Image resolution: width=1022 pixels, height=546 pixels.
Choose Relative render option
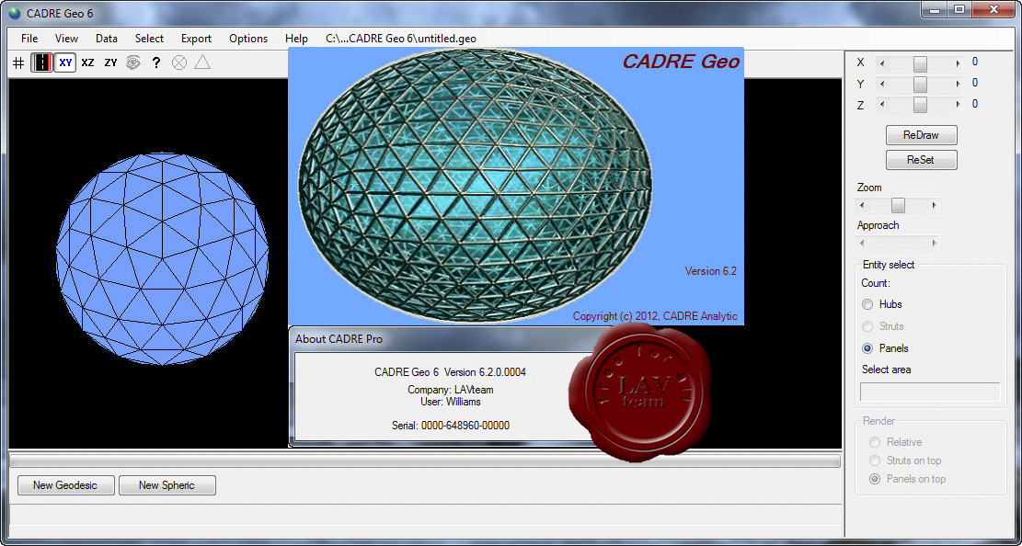point(875,442)
